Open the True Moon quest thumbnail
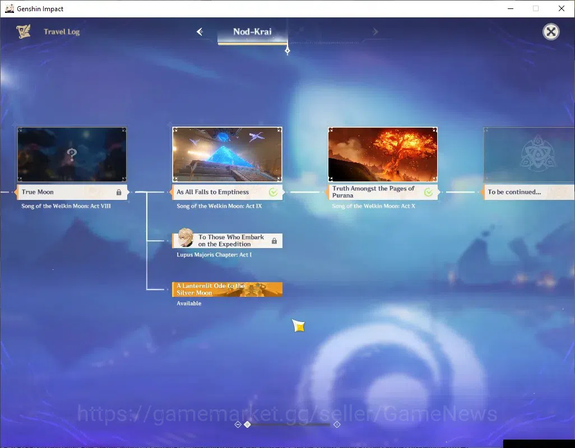The width and height of the screenshot is (575, 448). (72, 154)
